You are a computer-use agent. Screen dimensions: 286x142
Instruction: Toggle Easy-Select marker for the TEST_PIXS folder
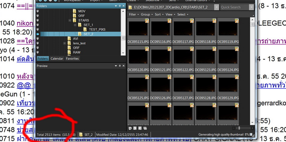point(38,29)
